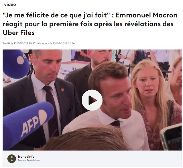This screenshot has width=183, height=168.
Task: Click the French flag on the background sign
Action: click(74, 69)
